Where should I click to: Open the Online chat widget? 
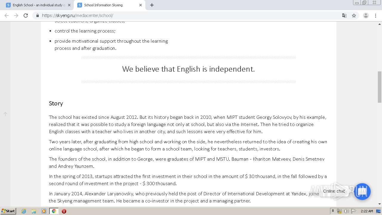362,191
